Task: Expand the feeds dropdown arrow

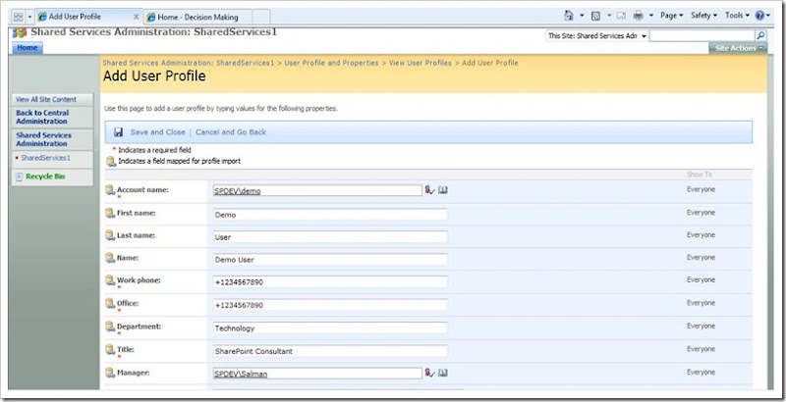Action: click(609, 16)
